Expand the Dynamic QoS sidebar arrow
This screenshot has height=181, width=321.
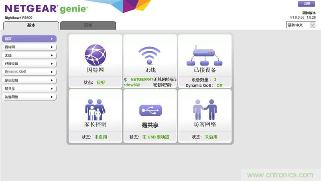[x=52, y=72]
